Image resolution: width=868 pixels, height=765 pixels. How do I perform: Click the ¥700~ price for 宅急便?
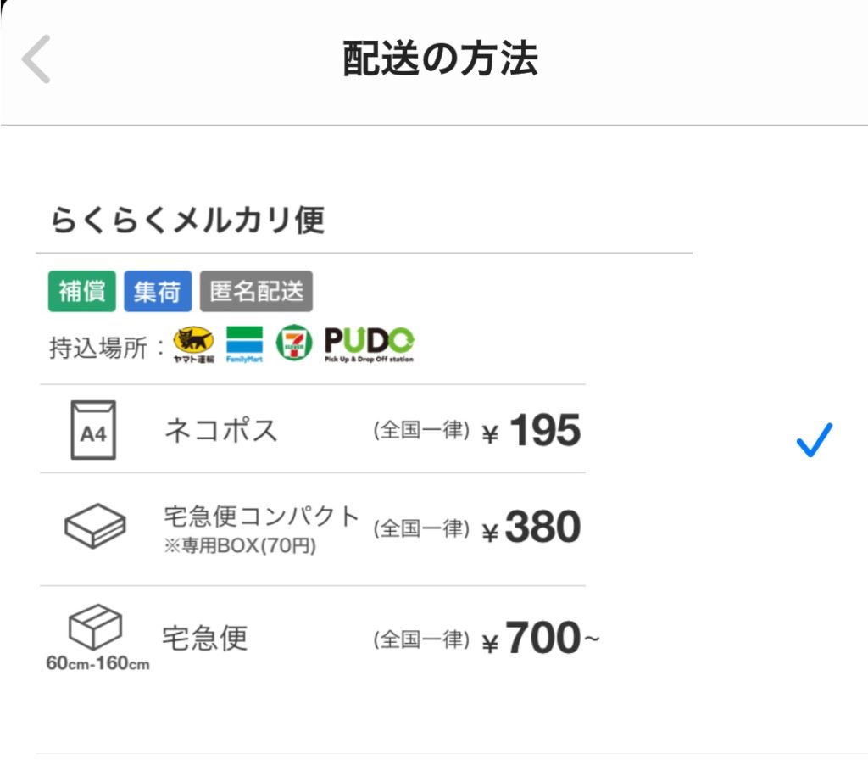[x=540, y=639]
